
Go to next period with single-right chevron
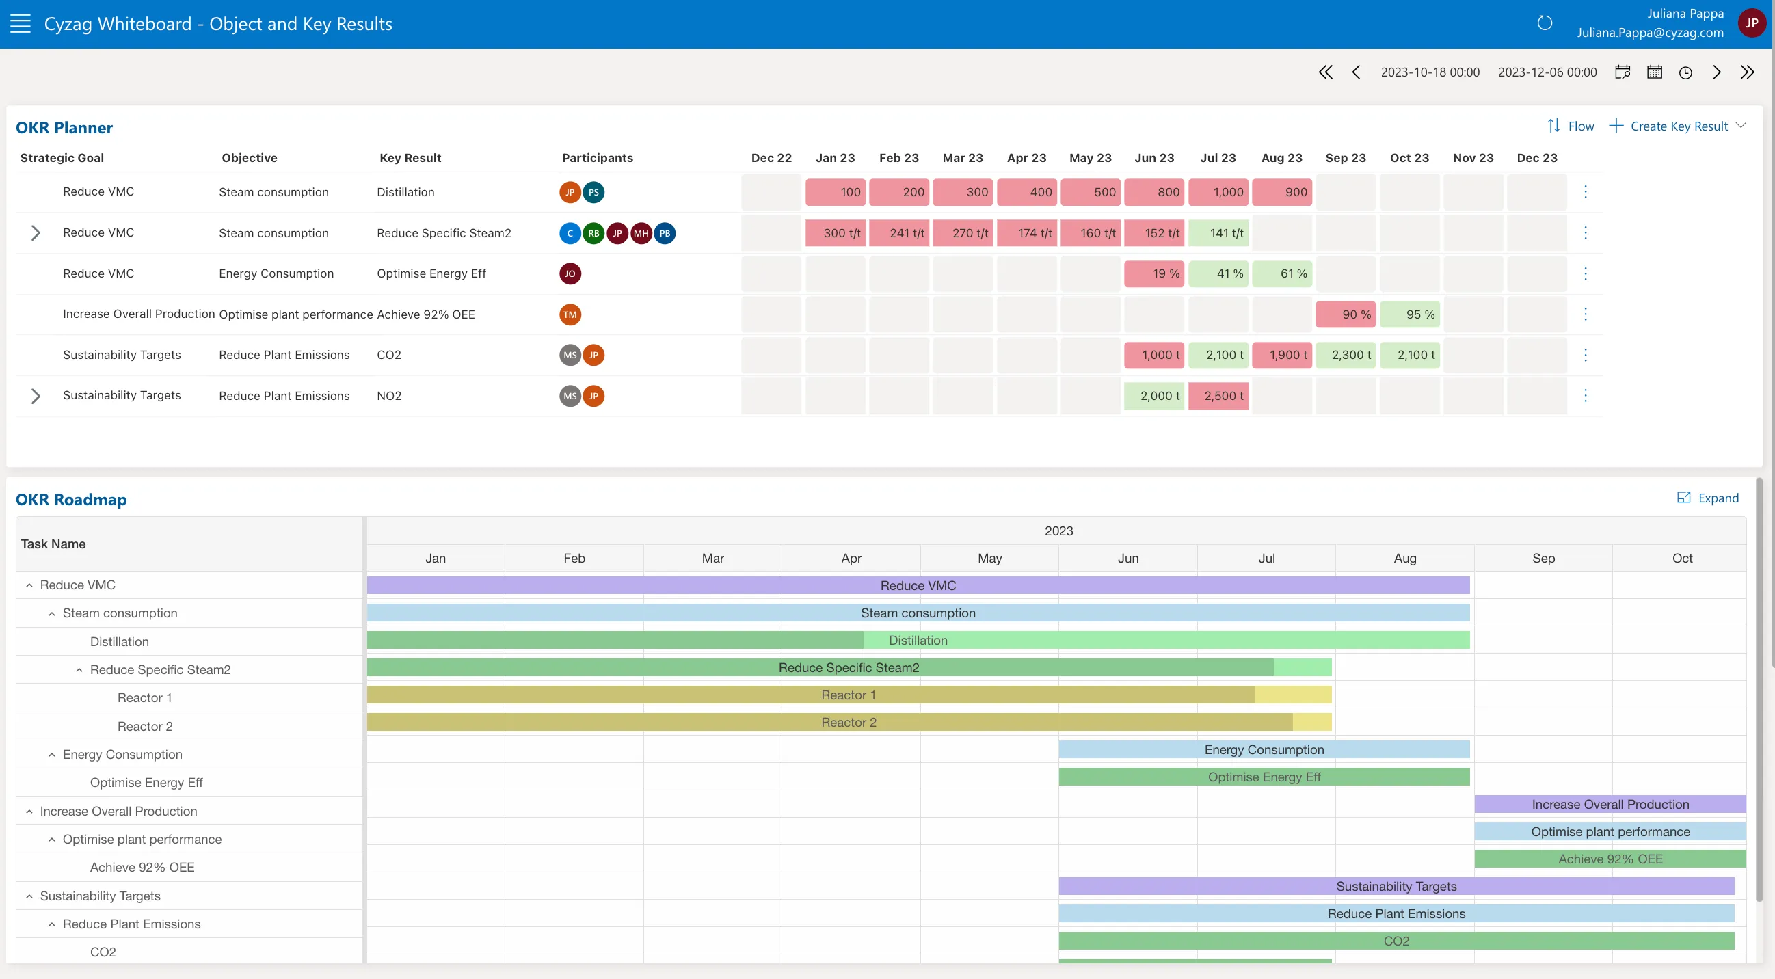point(1716,72)
